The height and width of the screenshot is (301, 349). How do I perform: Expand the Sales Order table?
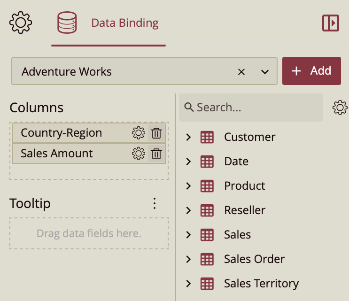[x=188, y=259]
